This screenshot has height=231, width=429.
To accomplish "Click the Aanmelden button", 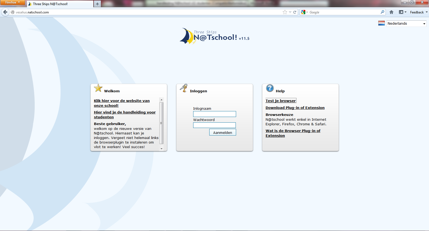I will pos(223,132).
